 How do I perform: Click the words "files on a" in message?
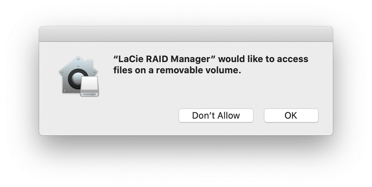click(x=133, y=70)
